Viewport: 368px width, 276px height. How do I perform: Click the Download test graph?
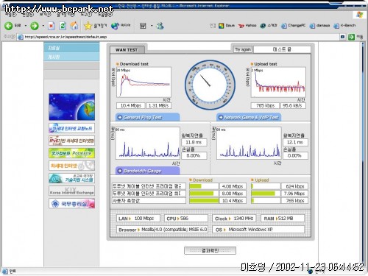coord(144,82)
